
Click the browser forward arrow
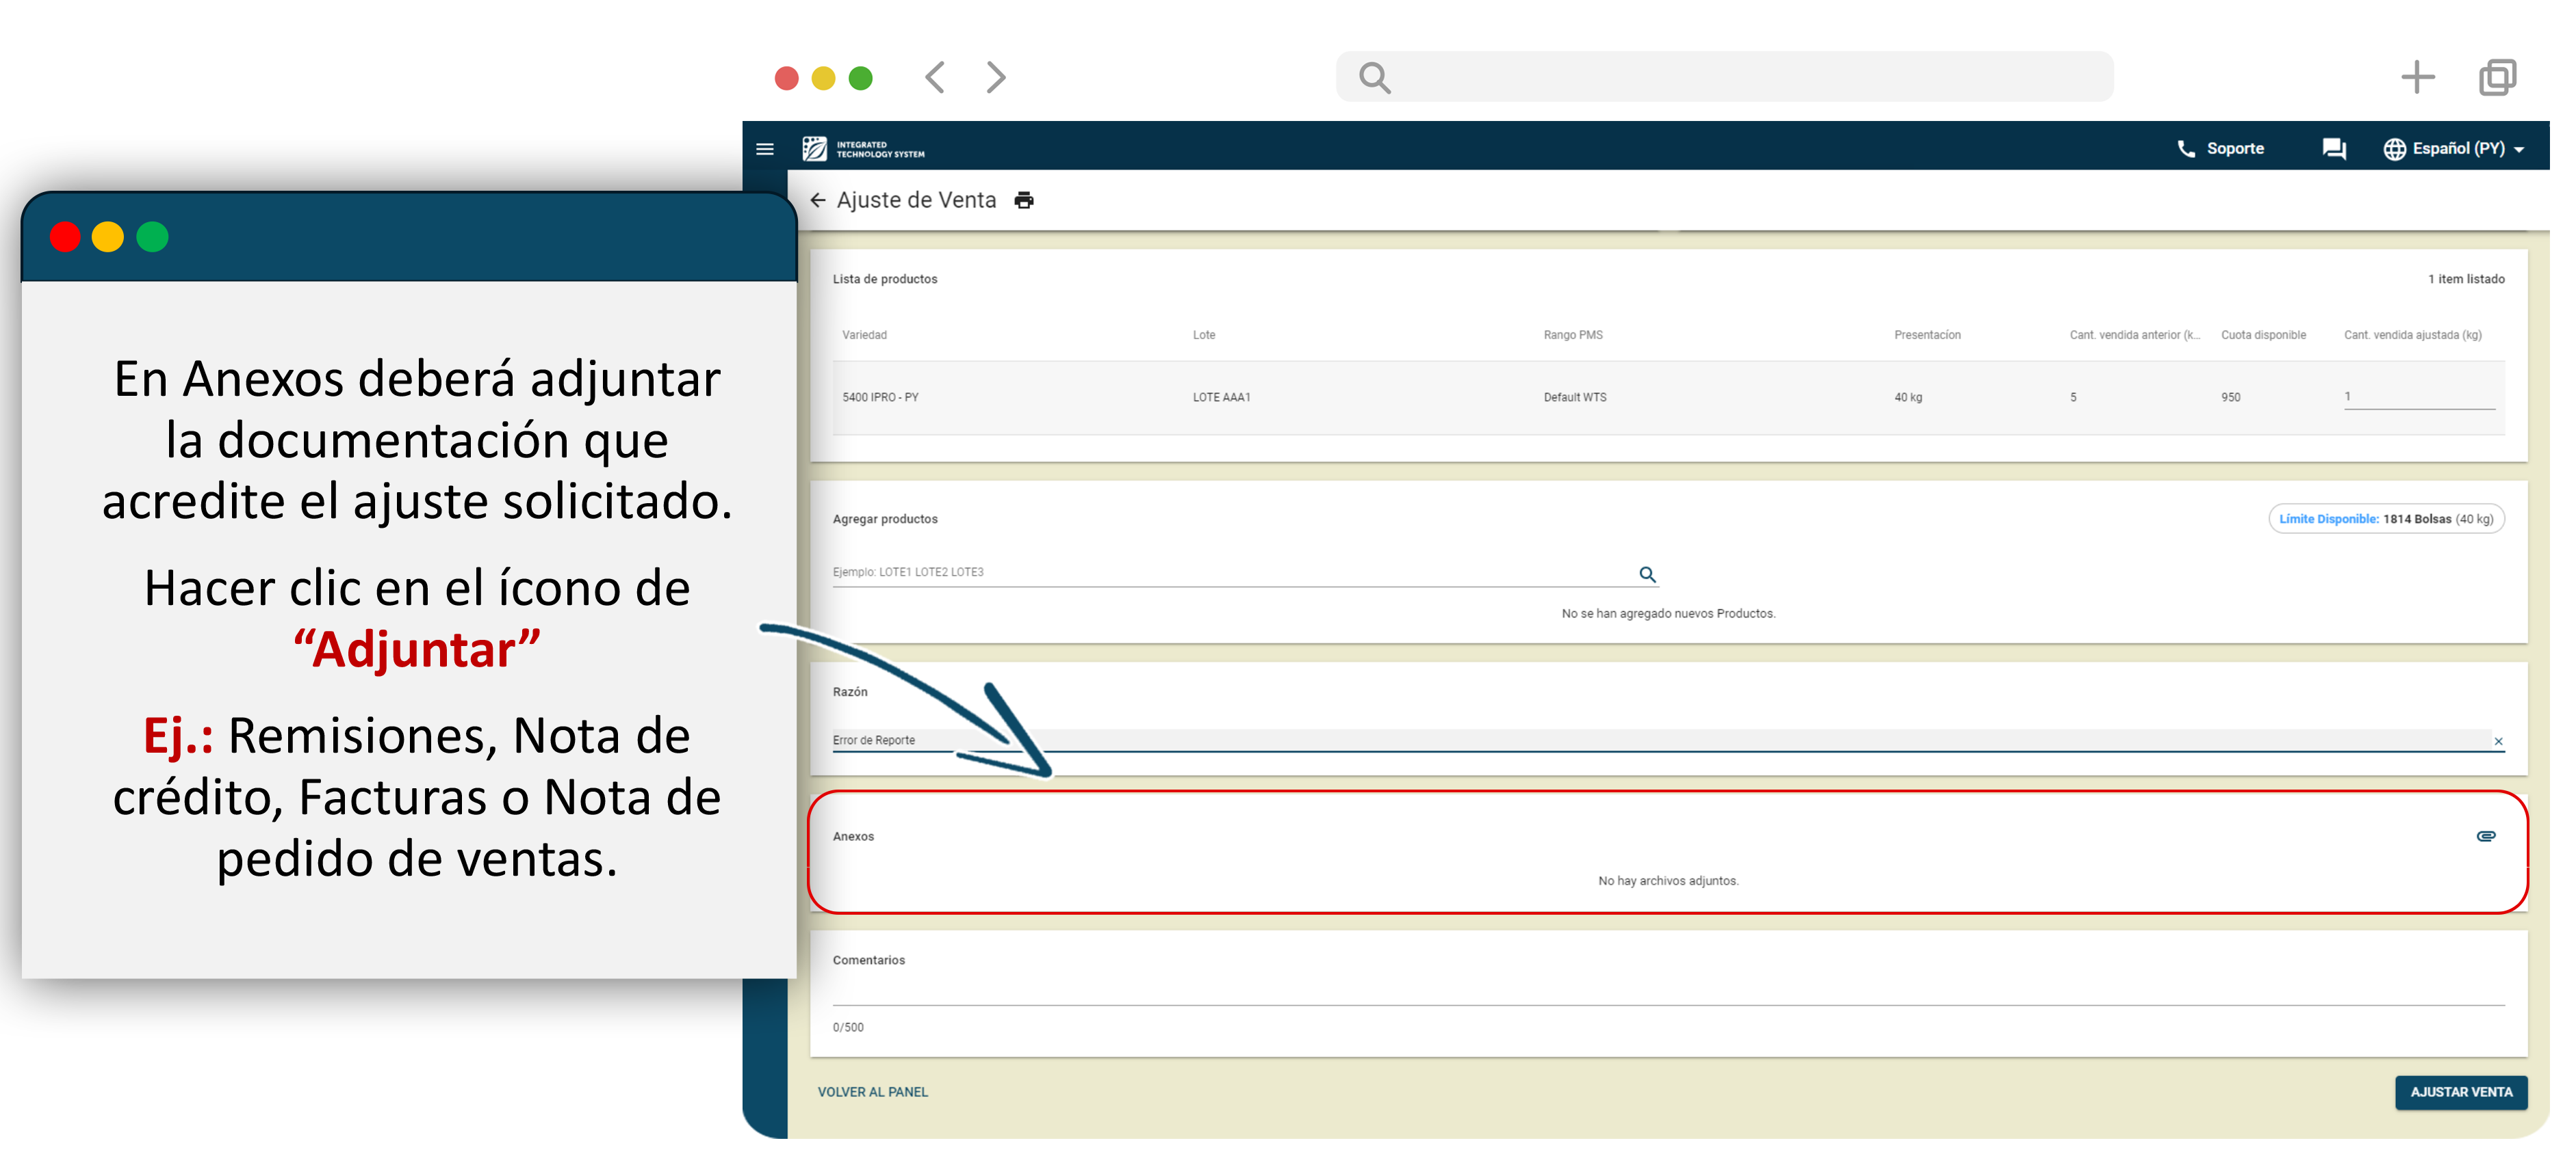(995, 77)
